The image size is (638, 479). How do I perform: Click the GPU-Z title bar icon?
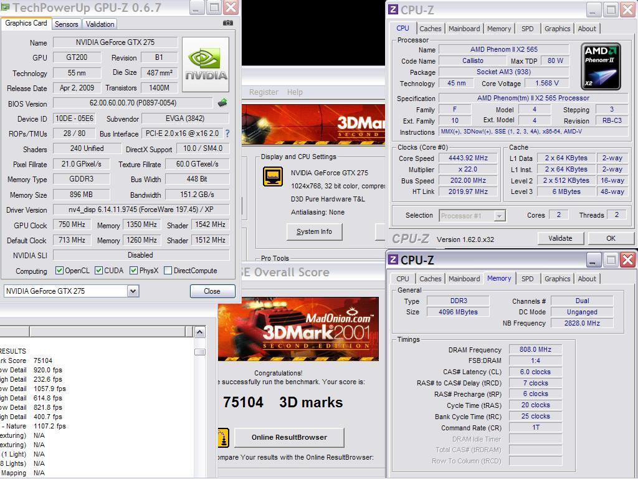(x=5, y=7)
